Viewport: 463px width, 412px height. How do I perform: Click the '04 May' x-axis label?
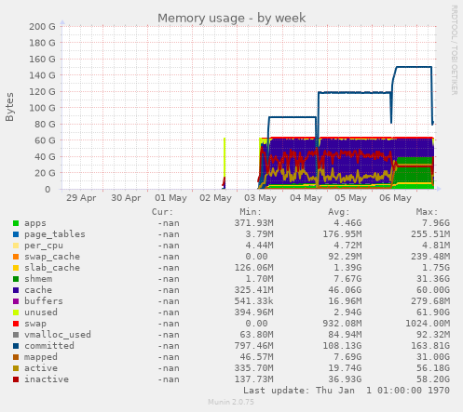pos(306,198)
